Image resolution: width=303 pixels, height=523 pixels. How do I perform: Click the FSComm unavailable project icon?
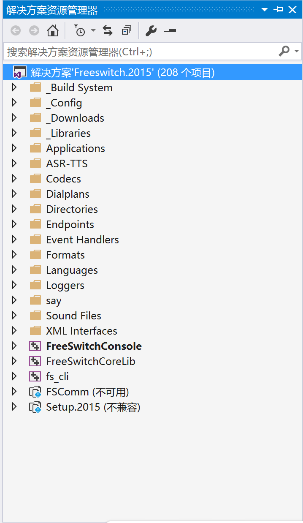coord(35,392)
